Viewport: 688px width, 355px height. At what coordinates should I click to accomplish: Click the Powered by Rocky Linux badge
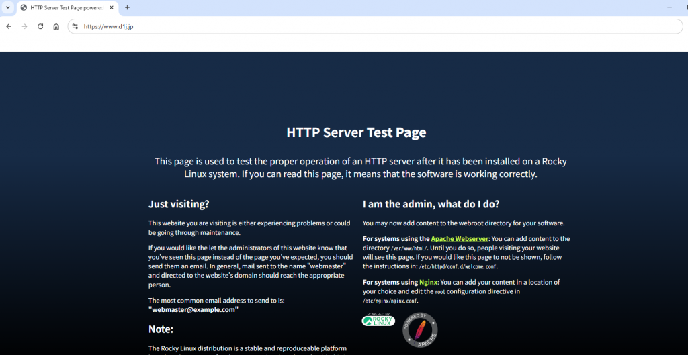378,319
